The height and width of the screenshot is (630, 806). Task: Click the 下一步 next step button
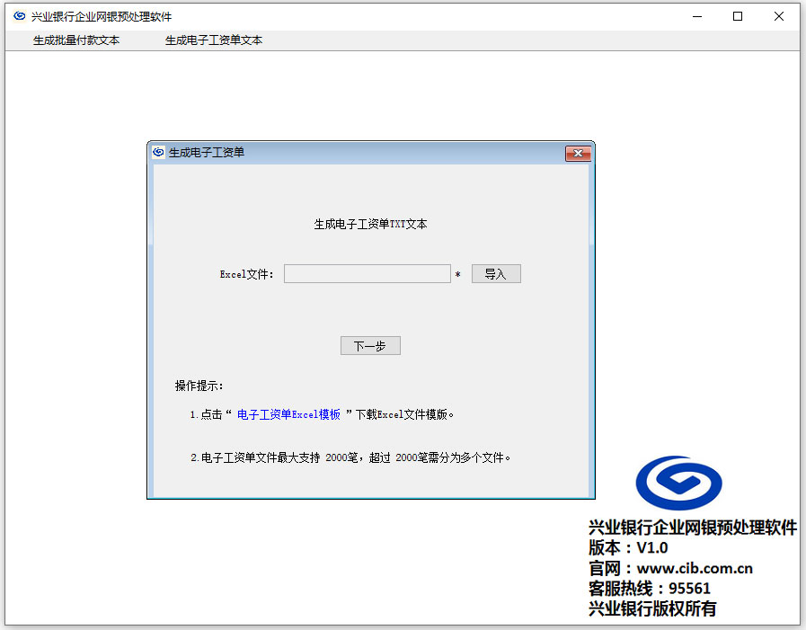pos(370,346)
